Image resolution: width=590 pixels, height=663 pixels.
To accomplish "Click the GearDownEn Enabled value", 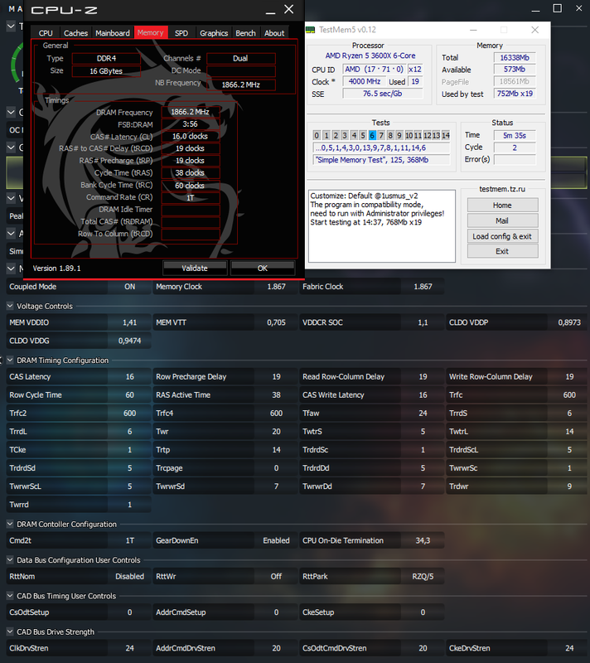I will [x=276, y=541].
